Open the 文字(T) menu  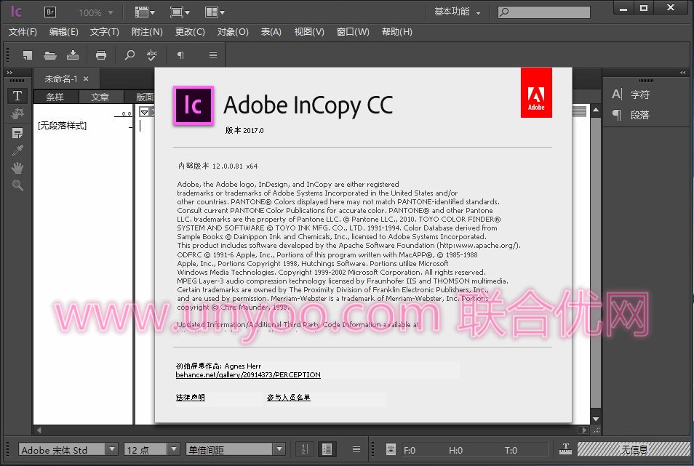105,32
